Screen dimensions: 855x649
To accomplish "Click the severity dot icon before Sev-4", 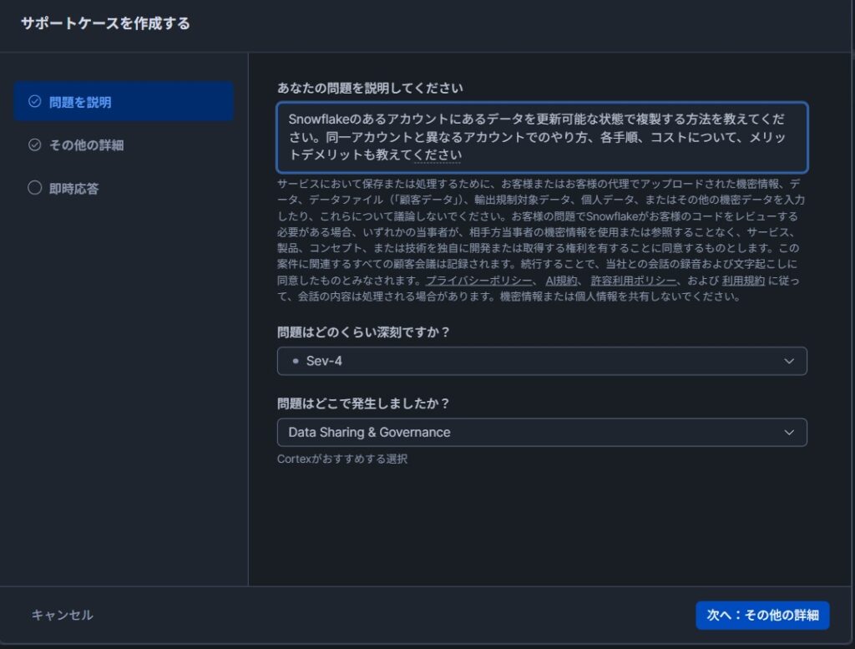I will [296, 361].
